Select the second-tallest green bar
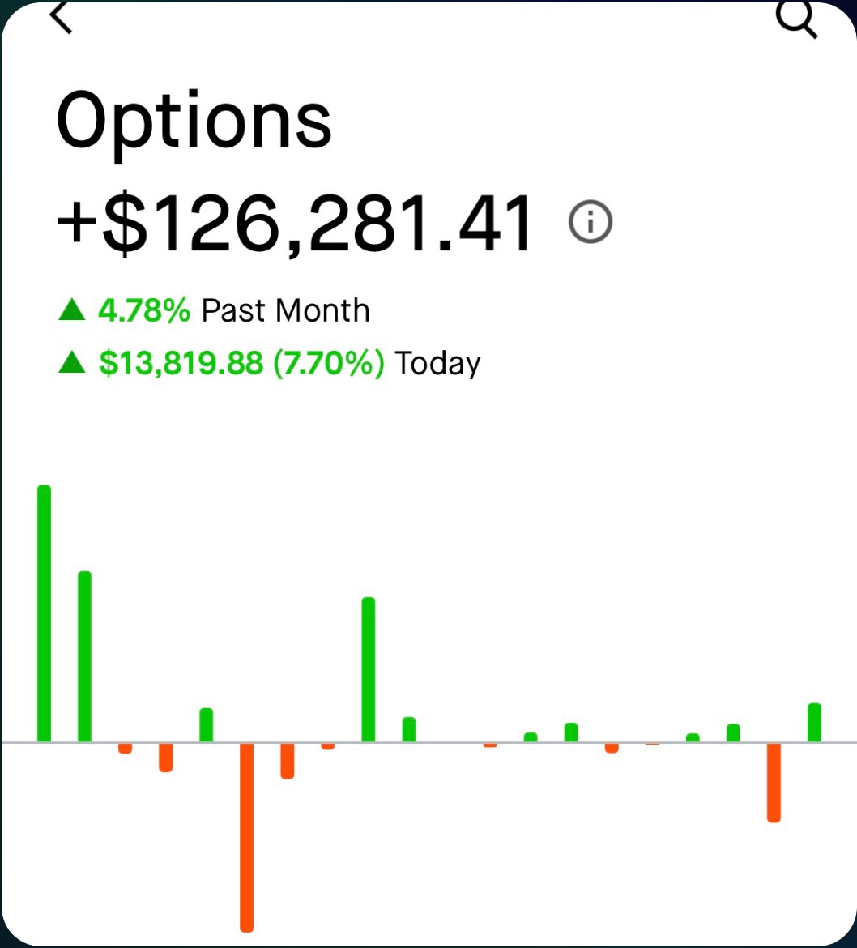The height and width of the screenshot is (948, 857). point(84,656)
